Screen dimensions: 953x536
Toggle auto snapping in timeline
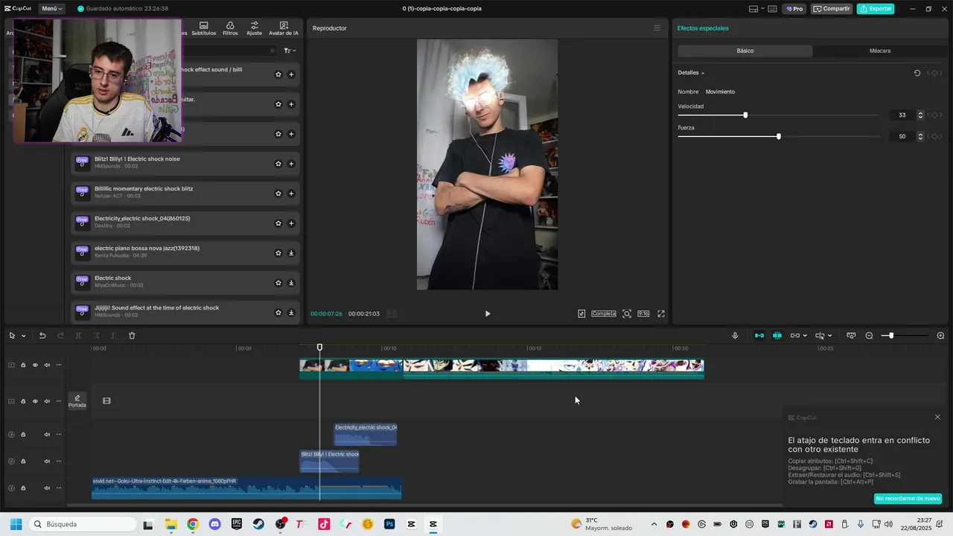point(777,336)
